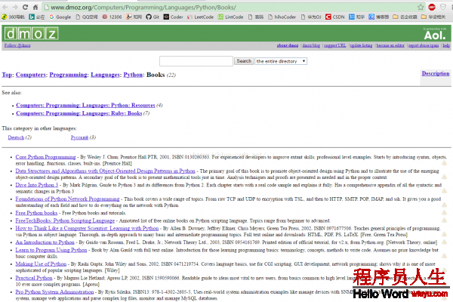The width and height of the screenshot is (453, 302).
Task: Open FreeTechBooks: Python Scripting Language link
Action: click(65, 220)
